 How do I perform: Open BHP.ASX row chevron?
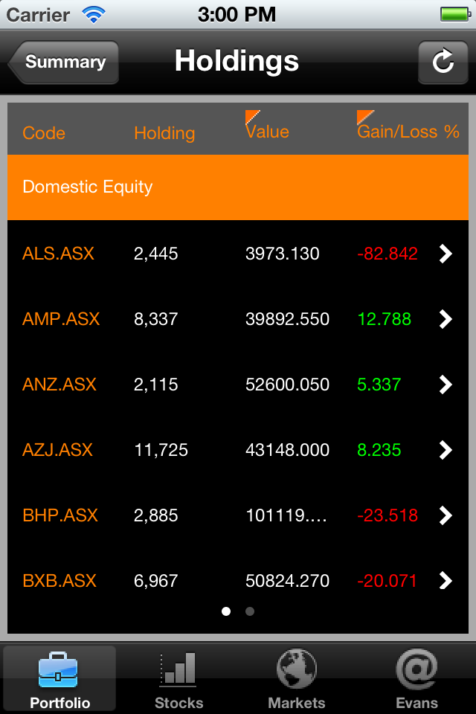coord(446,515)
